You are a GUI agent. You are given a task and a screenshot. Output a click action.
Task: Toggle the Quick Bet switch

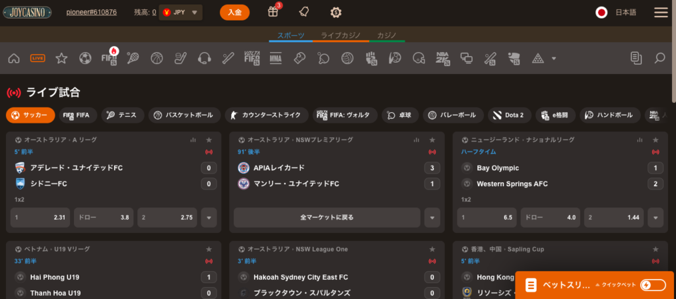click(653, 284)
